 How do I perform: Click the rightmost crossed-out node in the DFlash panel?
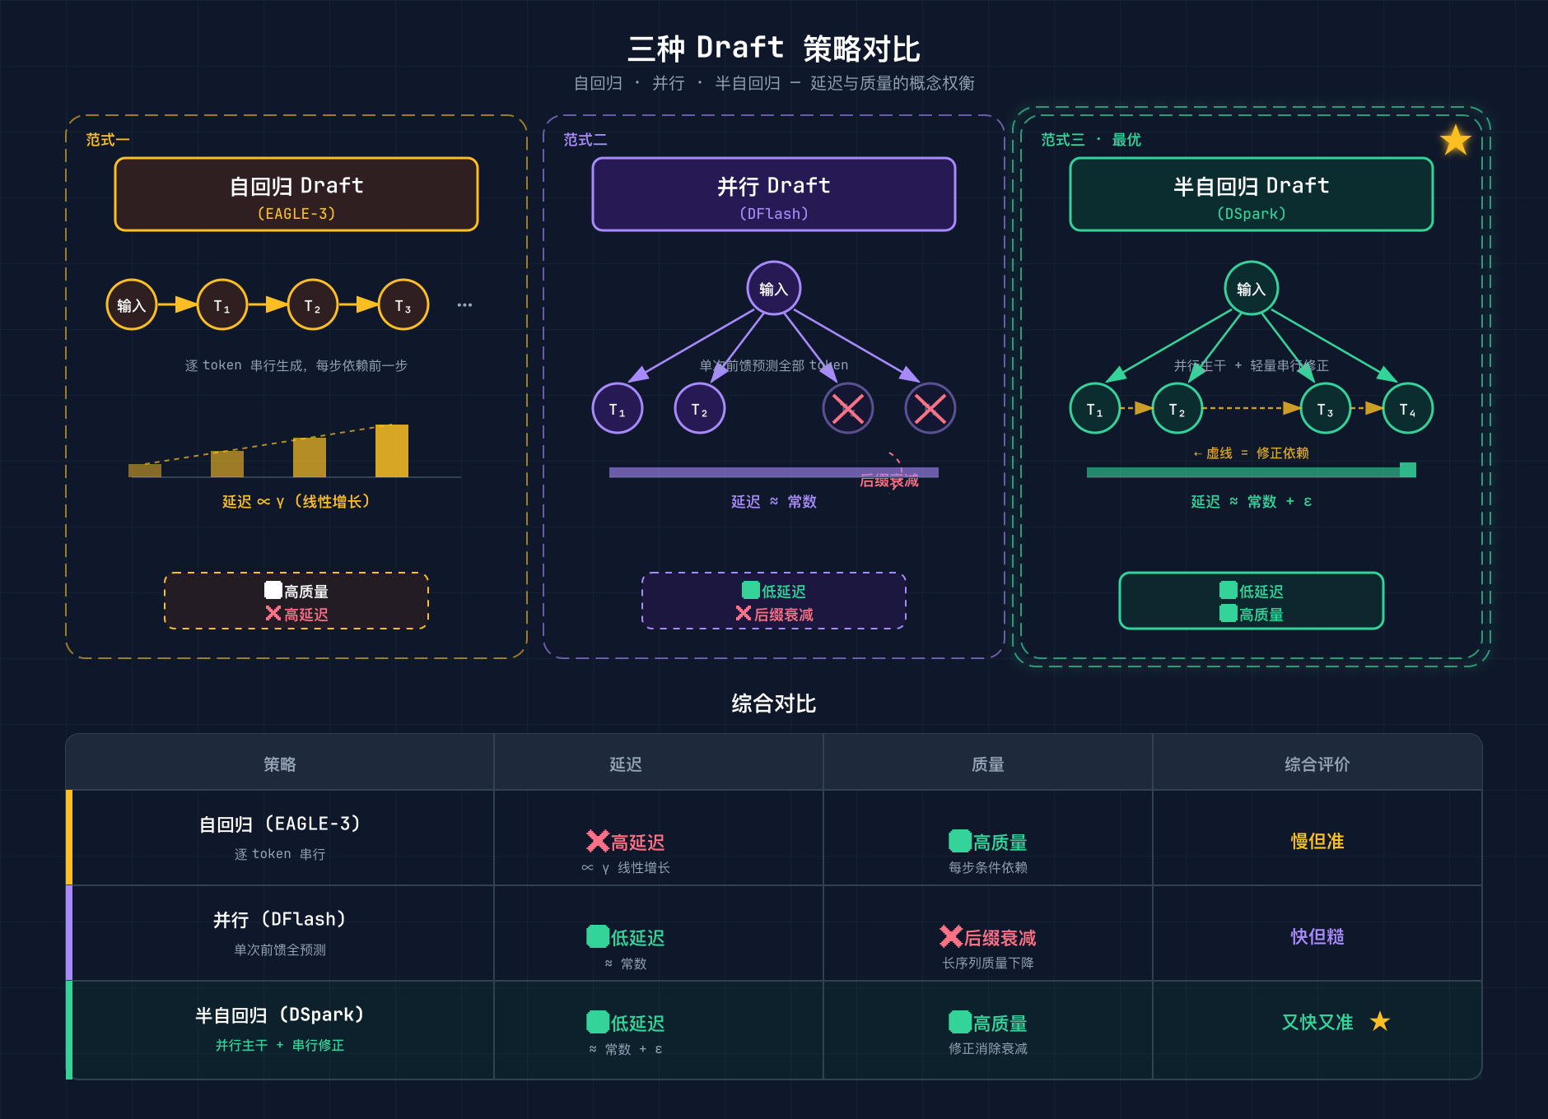coord(930,408)
